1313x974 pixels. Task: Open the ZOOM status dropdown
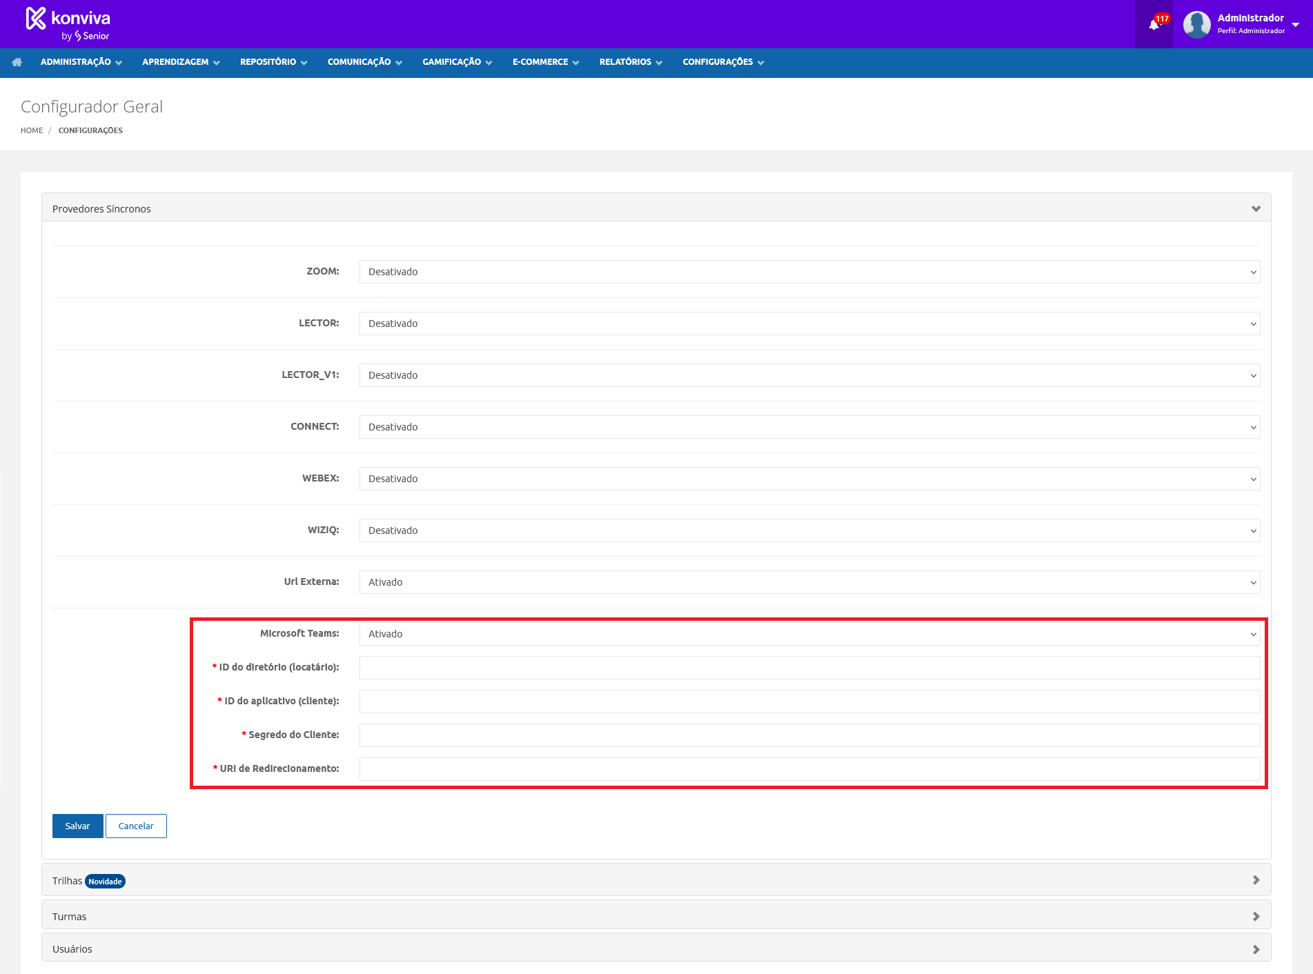[809, 272]
